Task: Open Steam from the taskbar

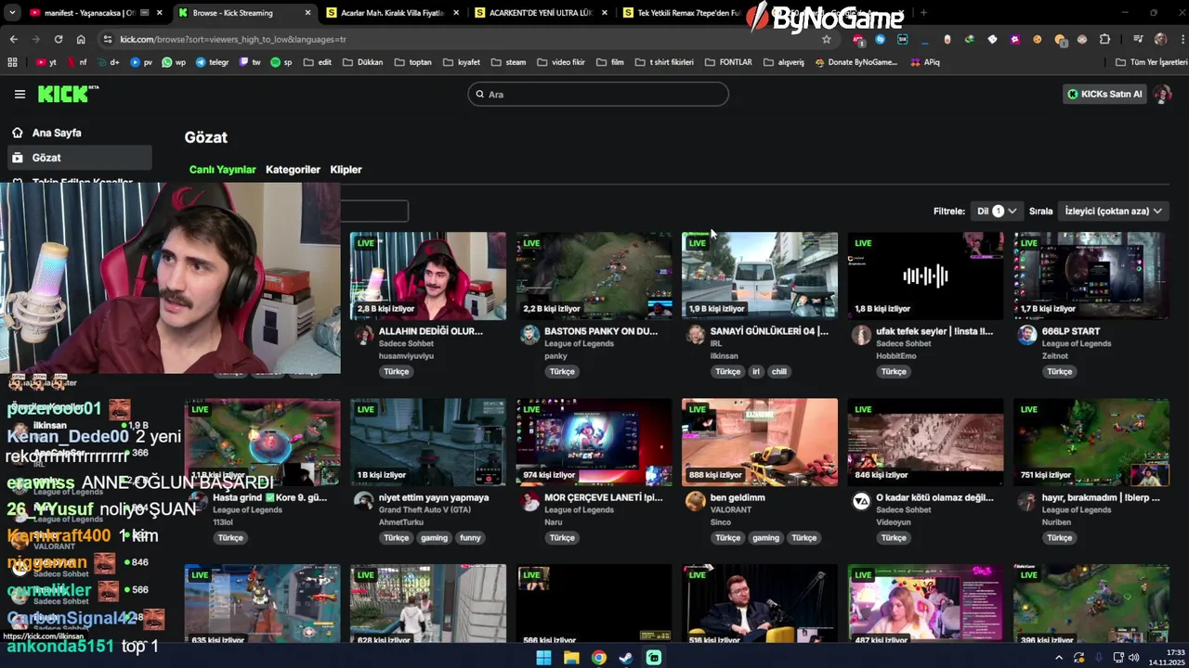Action: click(x=627, y=658)
